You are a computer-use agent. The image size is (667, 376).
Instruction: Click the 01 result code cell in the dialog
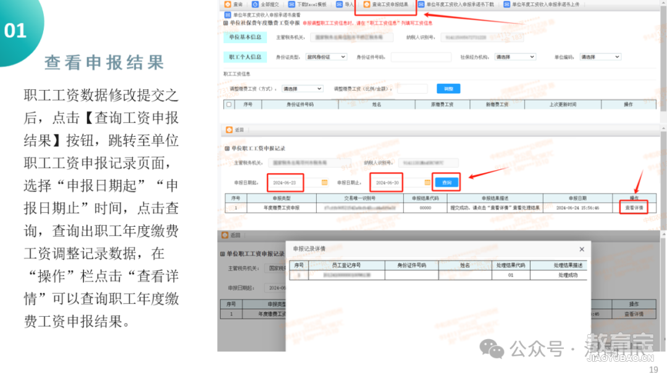click(x=511, y=275)
